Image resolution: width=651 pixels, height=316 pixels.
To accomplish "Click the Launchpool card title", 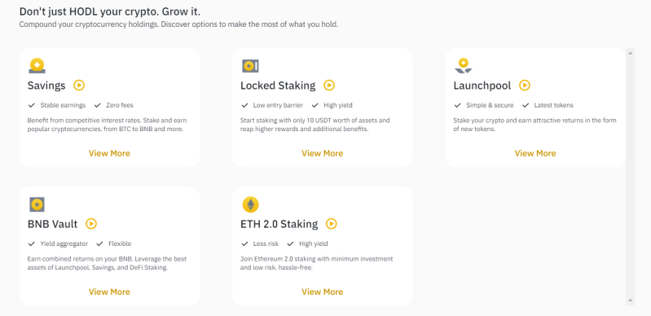I will coord(482,86).
